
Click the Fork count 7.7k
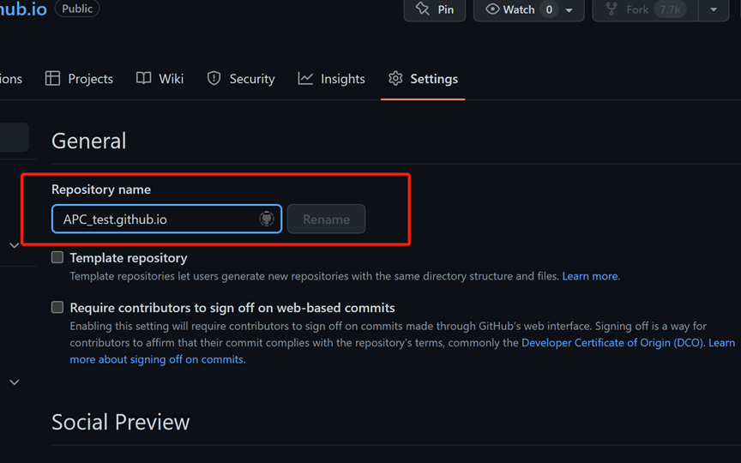670,9
